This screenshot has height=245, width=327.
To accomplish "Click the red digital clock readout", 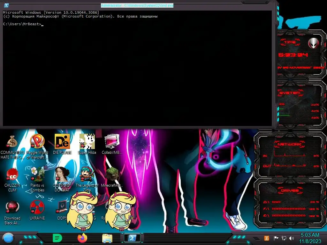I will 293,55.
